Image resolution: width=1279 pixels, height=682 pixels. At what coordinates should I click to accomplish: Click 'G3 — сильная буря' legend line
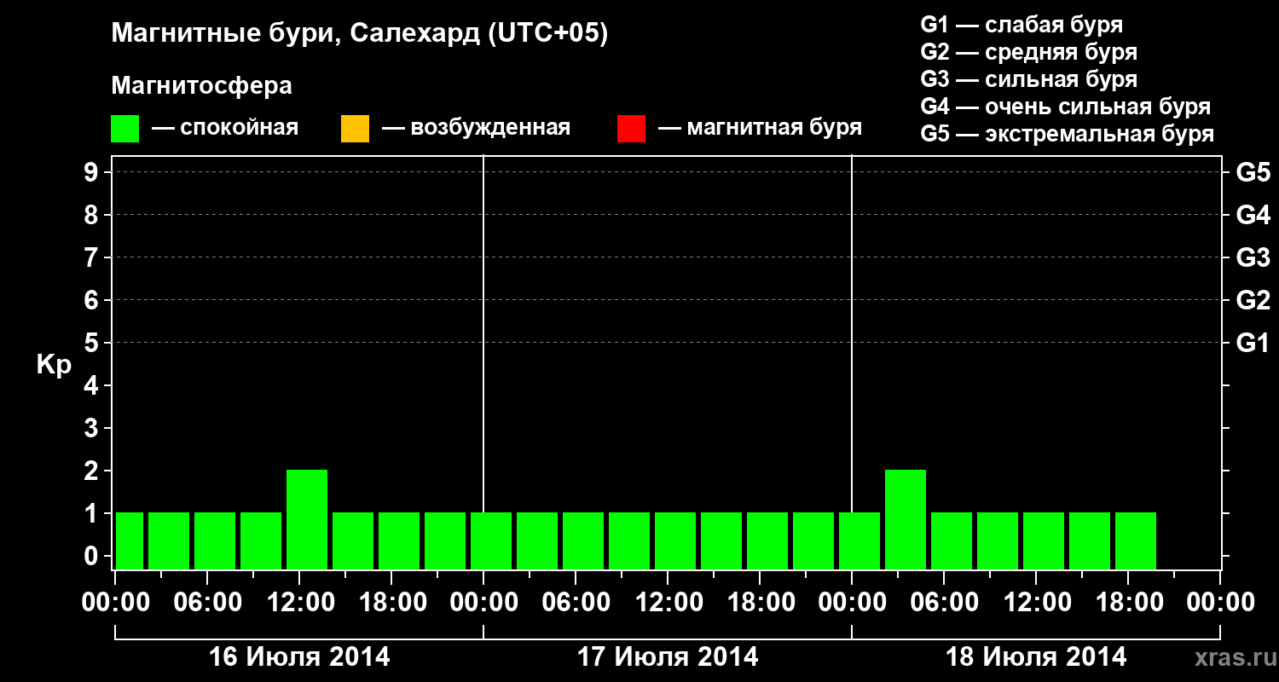[x=1029, y=79]
